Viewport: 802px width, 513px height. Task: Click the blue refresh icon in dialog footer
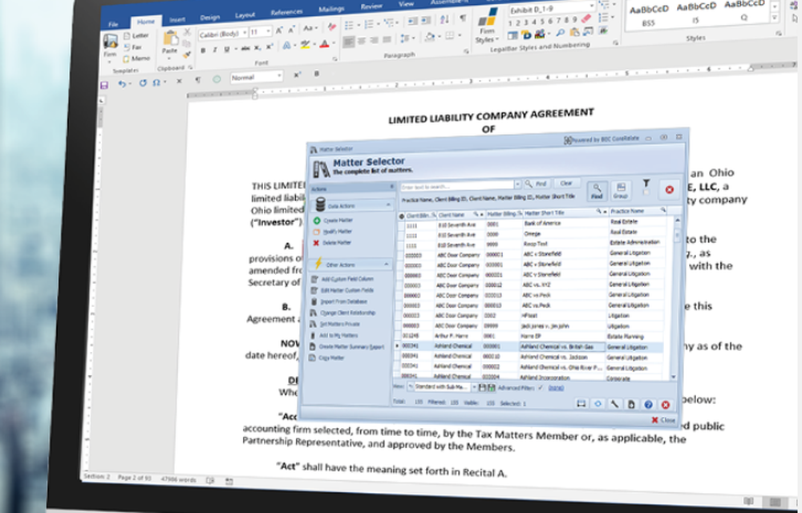pyautogui.click(x=597, y=403)
